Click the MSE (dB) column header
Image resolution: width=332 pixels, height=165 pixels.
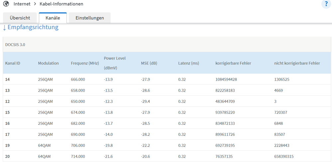[x=149, y=63]
